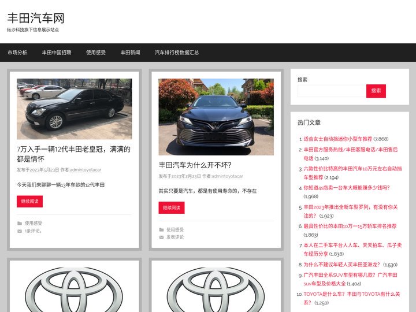Open the 市场分析 menu item
This screenshot has width=416, height=312.
(x=17, y=53)
